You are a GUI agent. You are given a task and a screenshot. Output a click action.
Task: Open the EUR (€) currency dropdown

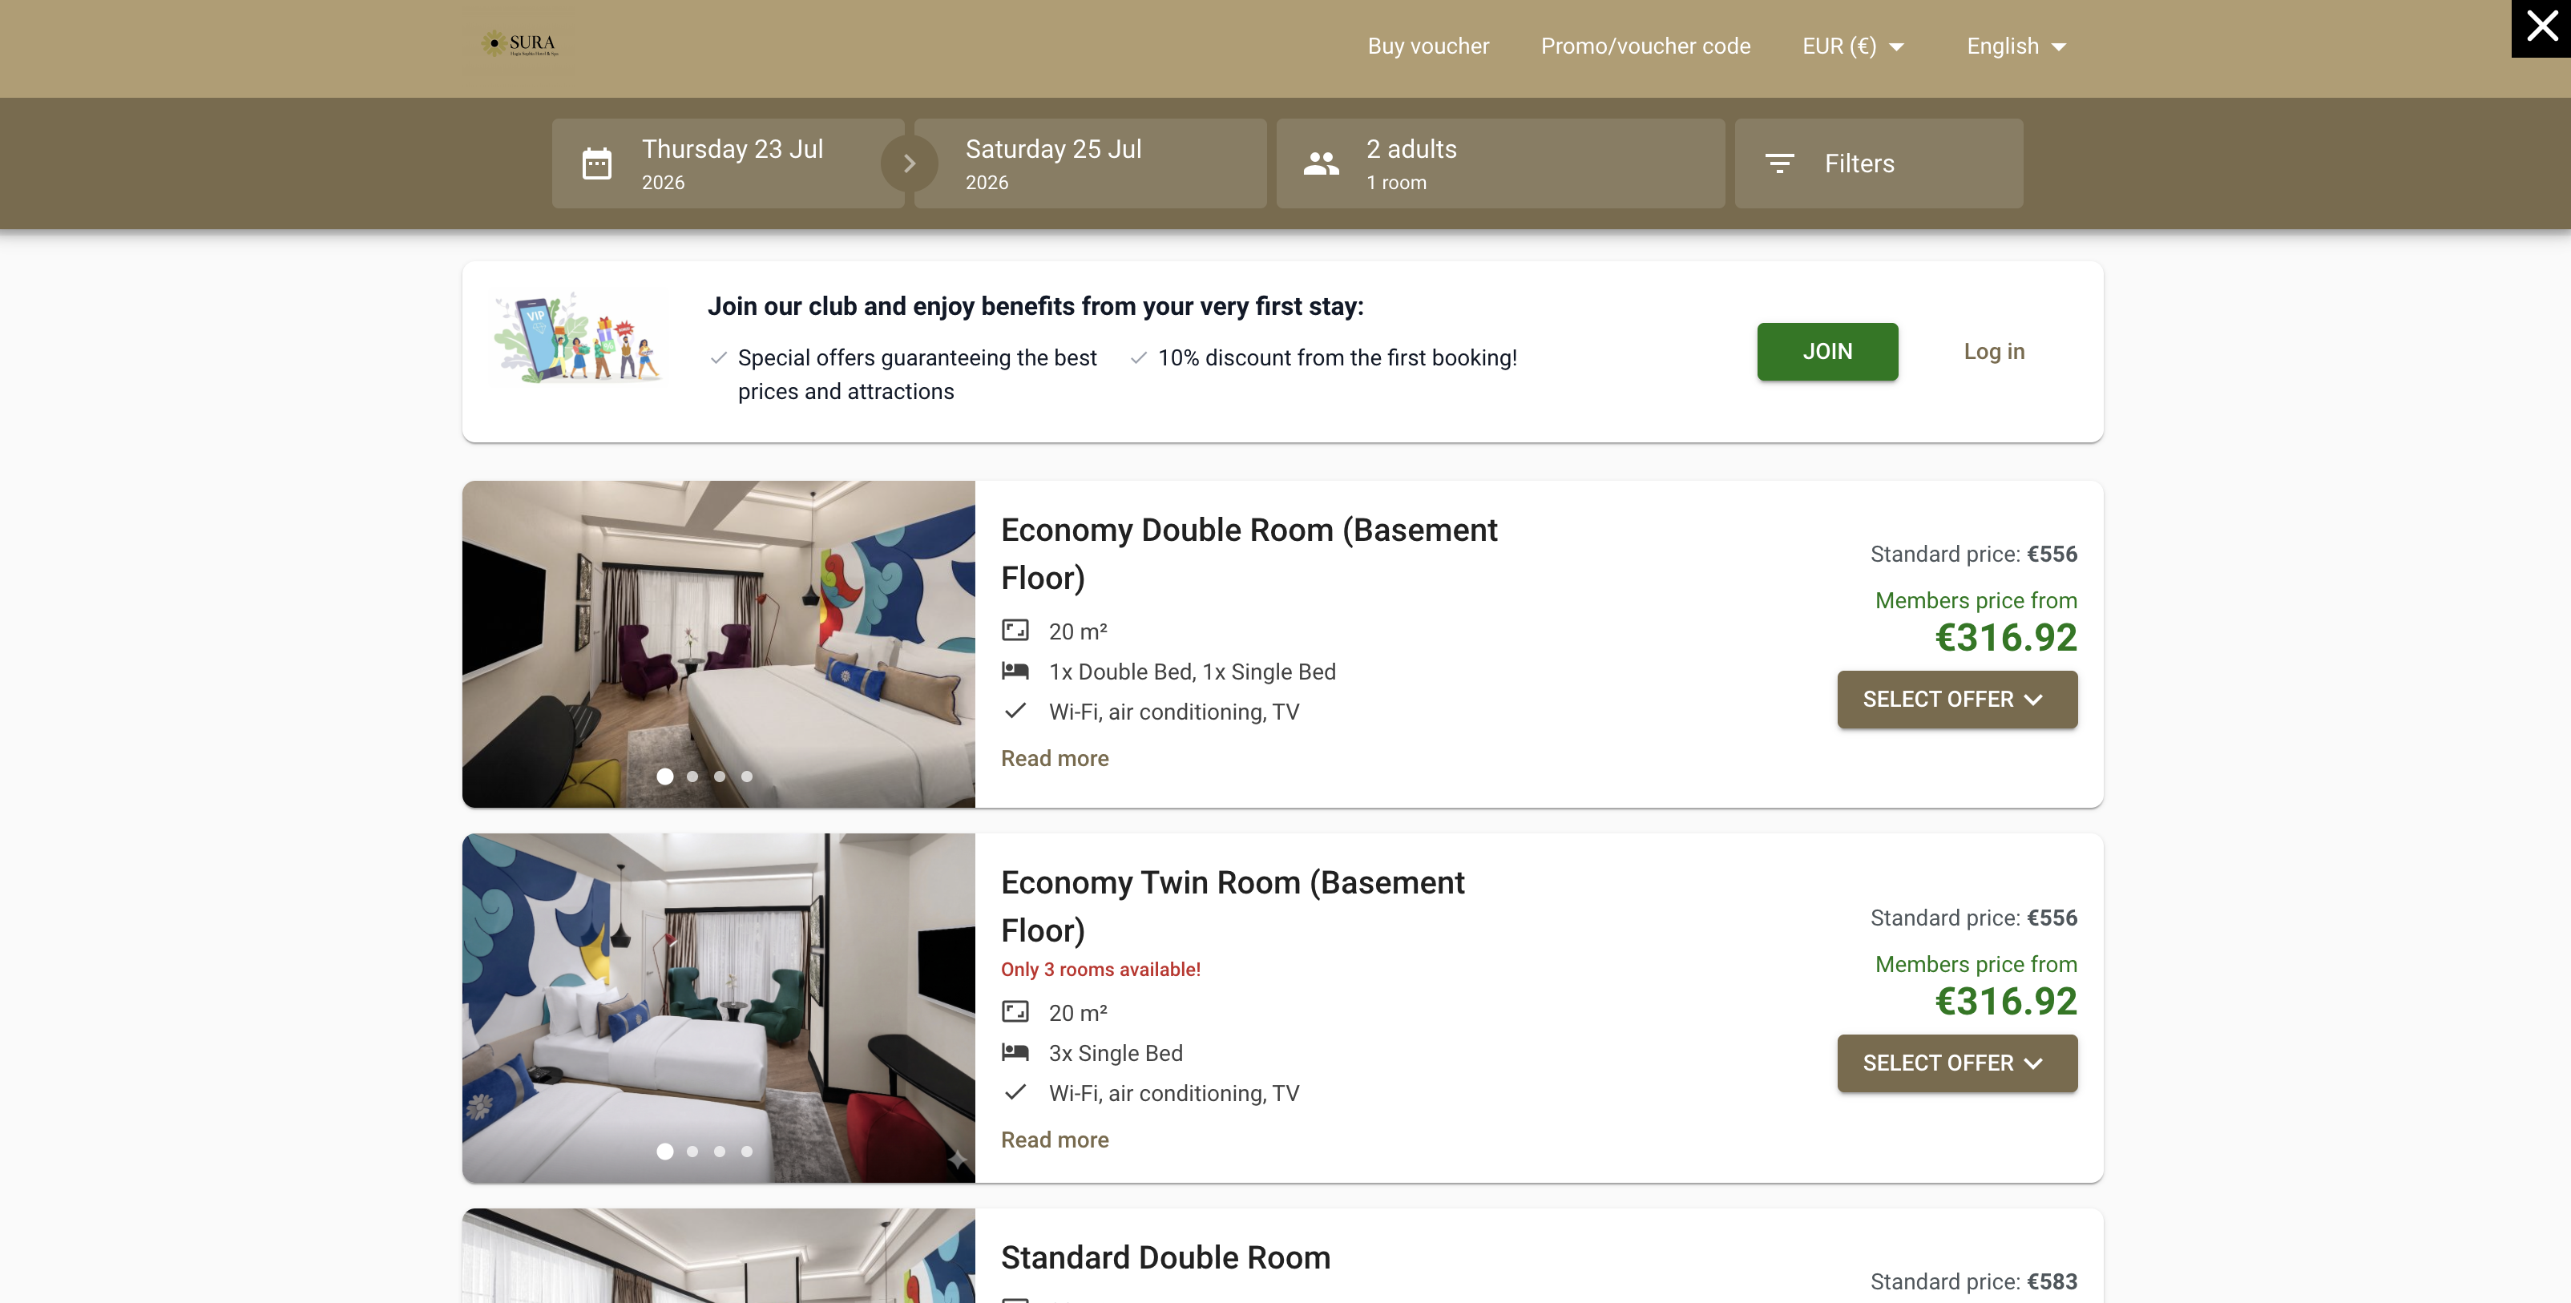(x=1854, y=46)
